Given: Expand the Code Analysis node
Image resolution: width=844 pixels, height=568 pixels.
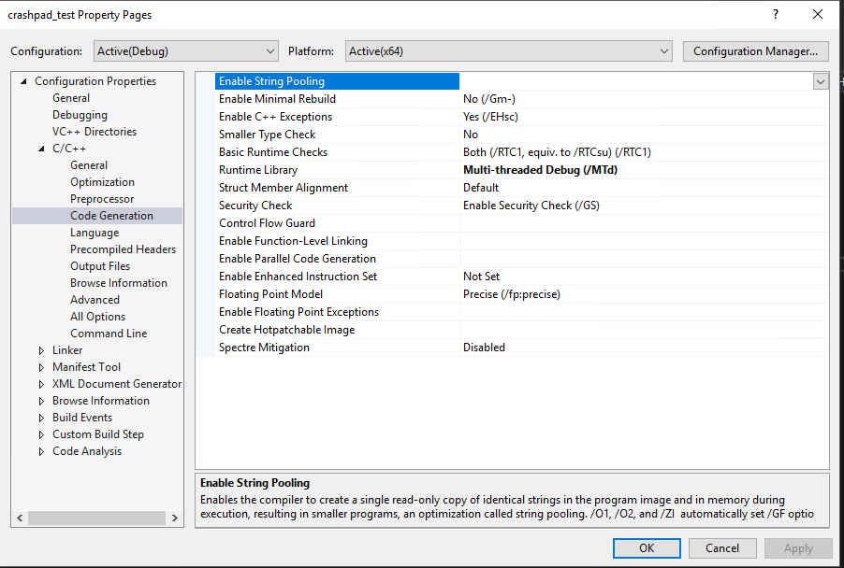Looking at the screenshot, I should pyautogui.click(x=42, y=451).
